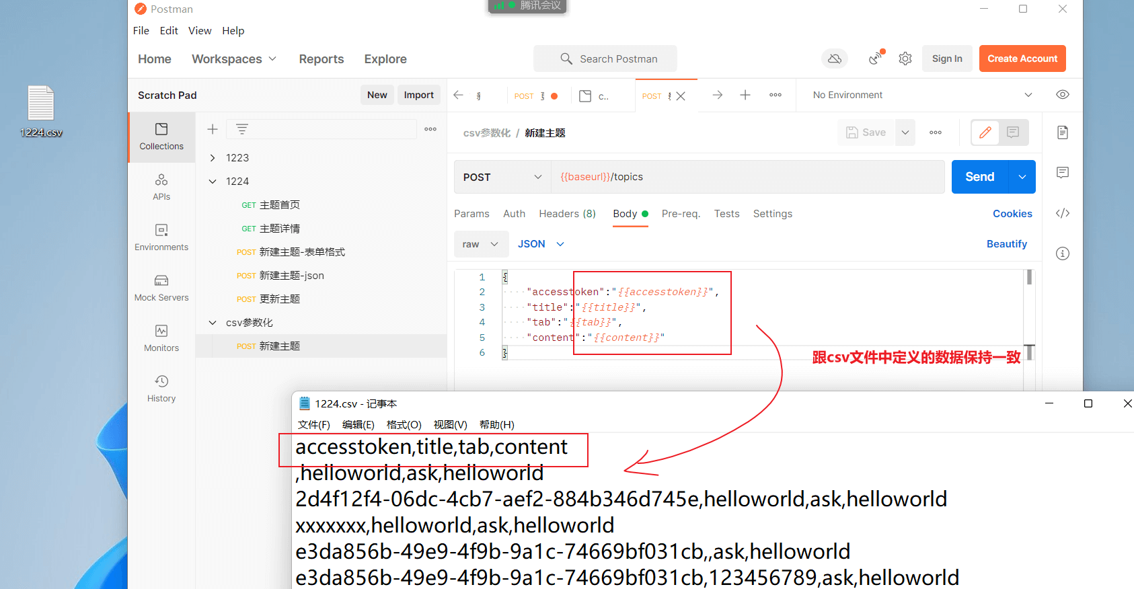Click the offline cloud sync icon

click(835, 59)
